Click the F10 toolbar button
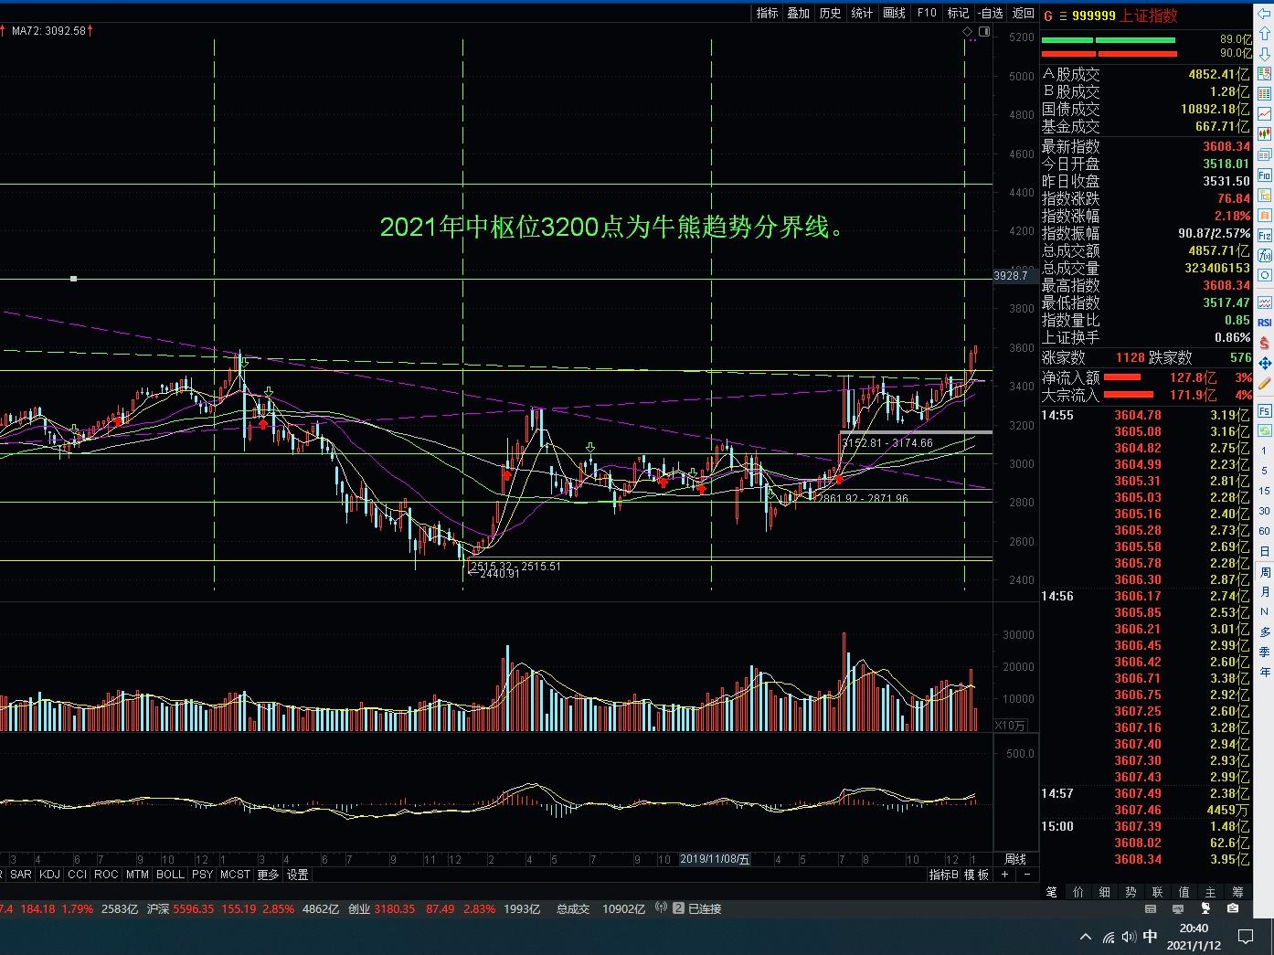Image resolution: width=1274 pixels, height=955 pixels. pyautogui.click(x=927, y=13)
